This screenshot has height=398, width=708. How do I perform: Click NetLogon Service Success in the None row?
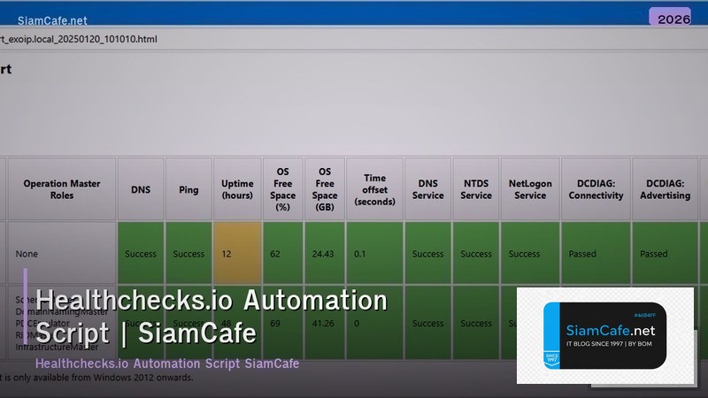pos(530,253)
